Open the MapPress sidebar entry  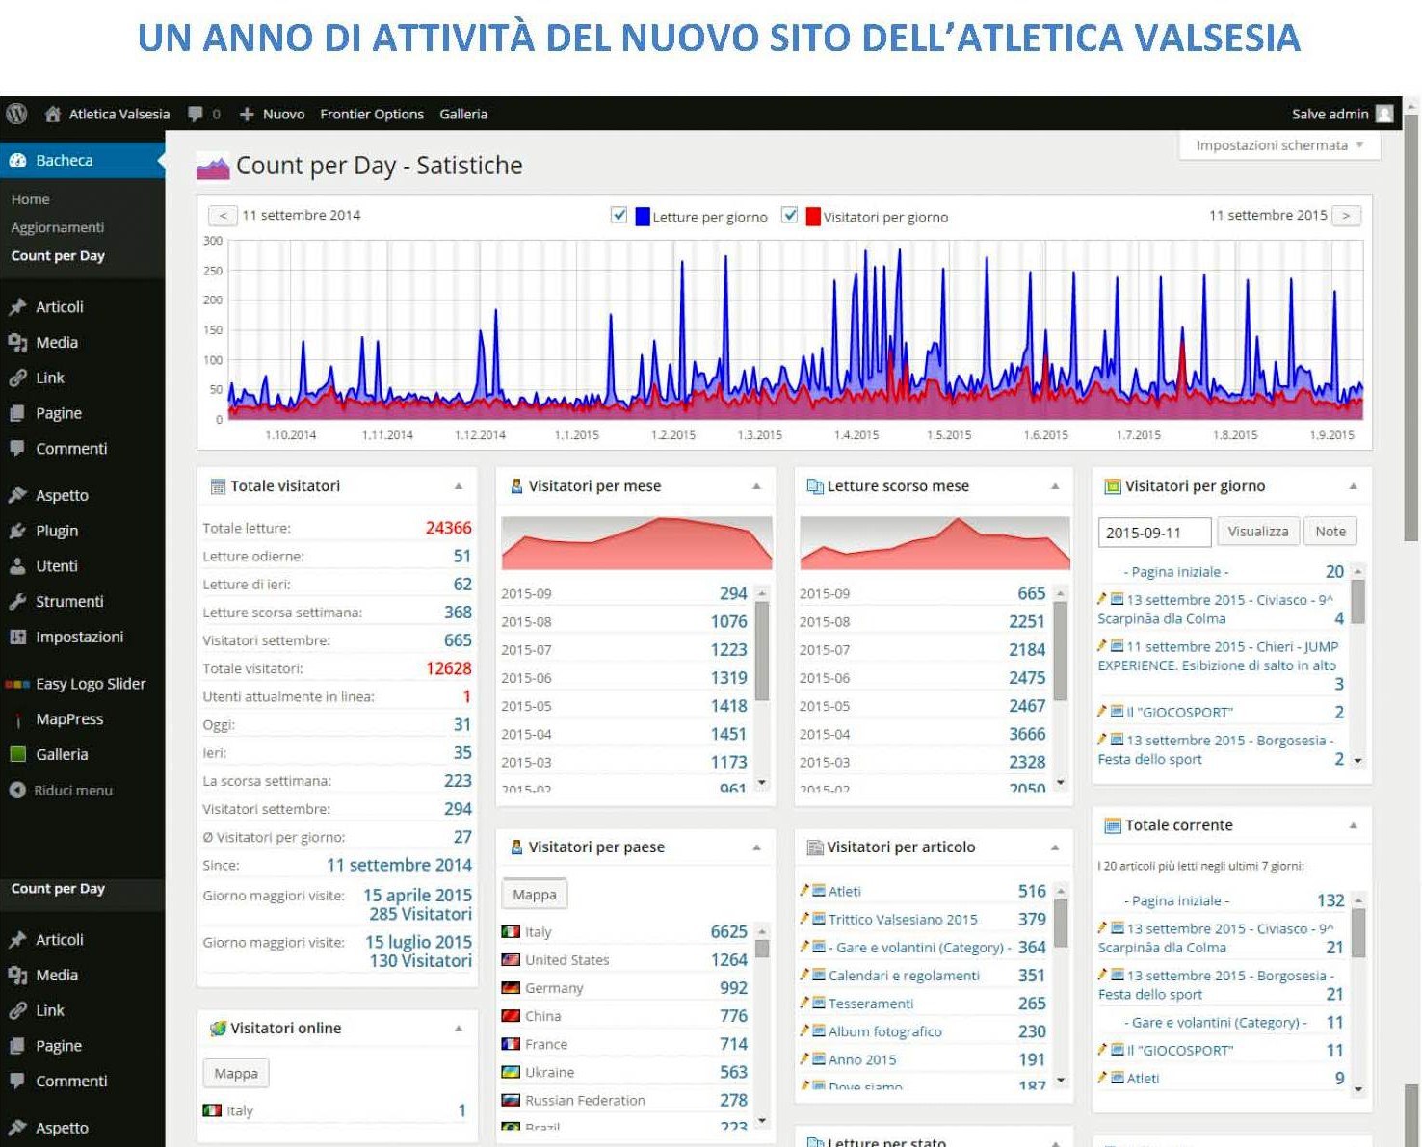click(x=69, y=719)
